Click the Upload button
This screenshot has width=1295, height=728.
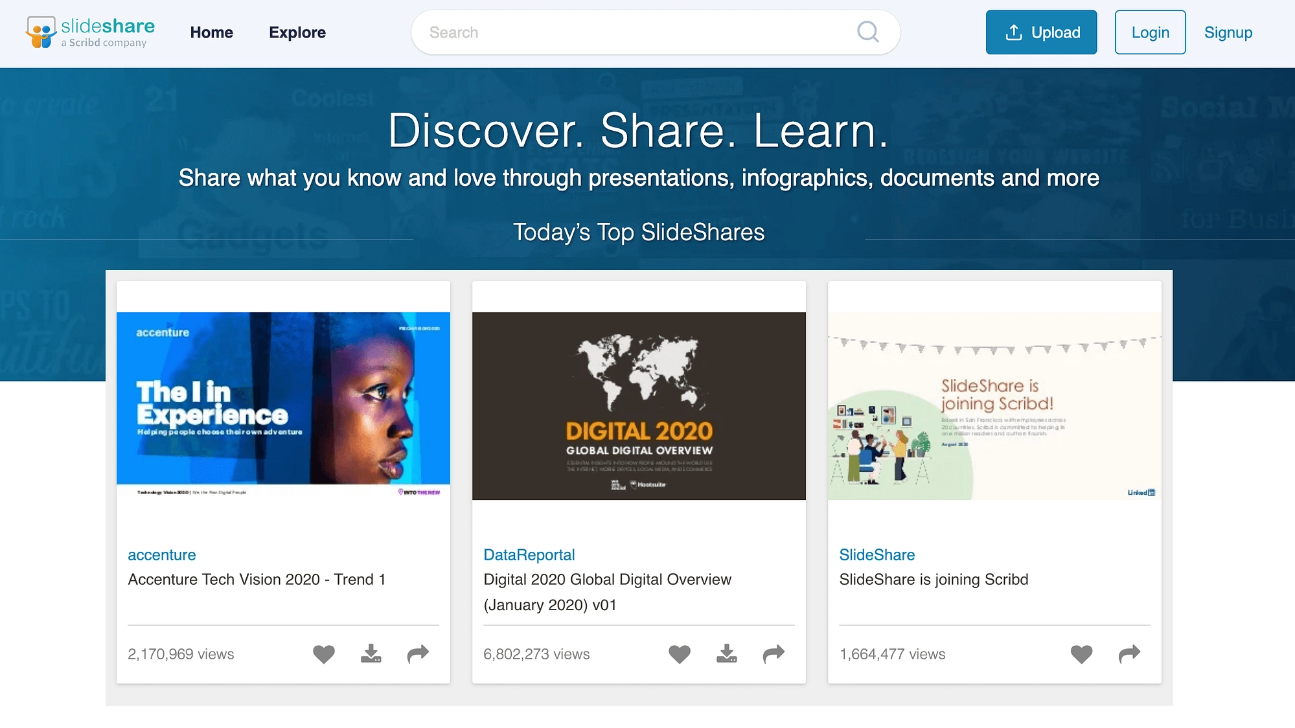pos(1041,32)
